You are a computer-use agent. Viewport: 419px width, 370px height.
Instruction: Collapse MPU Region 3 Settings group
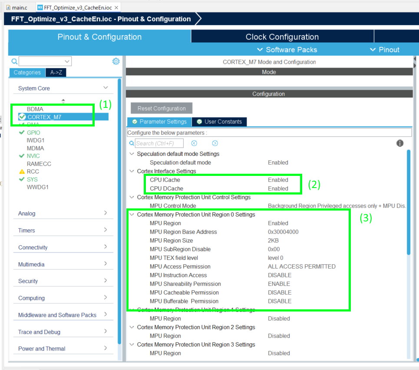[132, 344]
